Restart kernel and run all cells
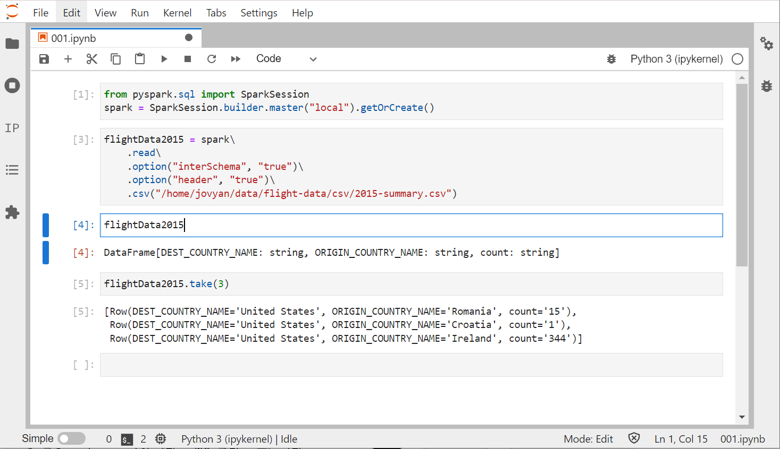Viewport: 780px width, 449px height. 236,59
